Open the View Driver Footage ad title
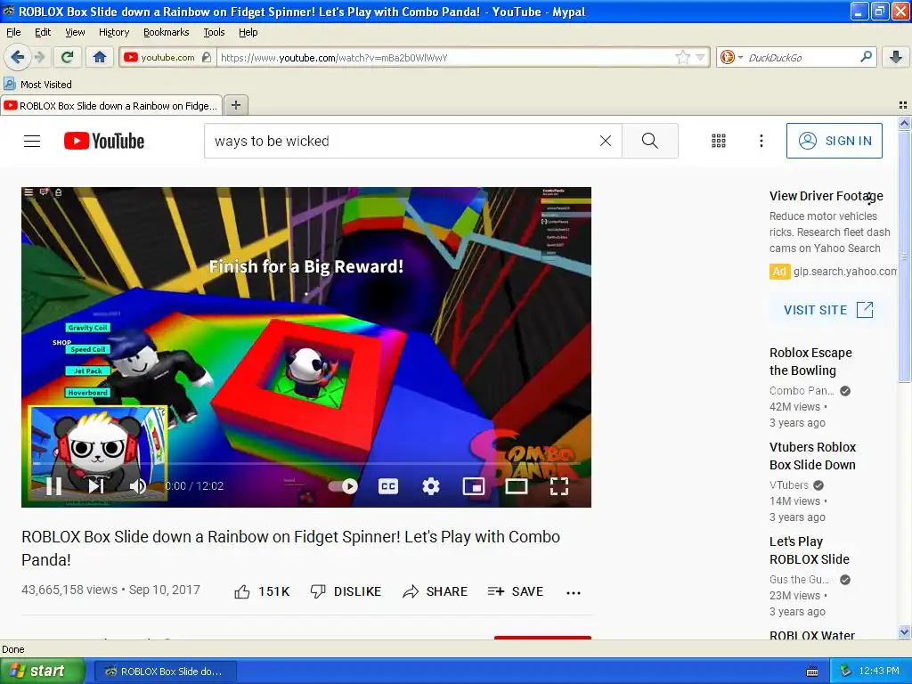Image resolution: width=912 pixels, height=684 pixels. tap(826, 196)
